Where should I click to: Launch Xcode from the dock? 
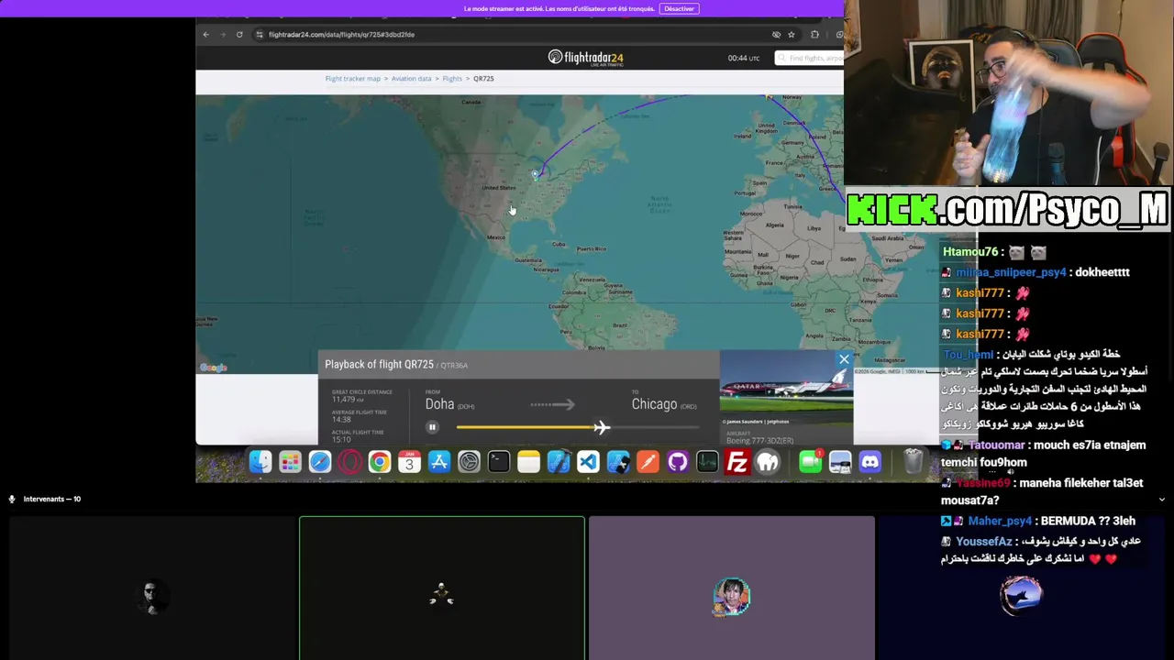[x=559, y=462]
